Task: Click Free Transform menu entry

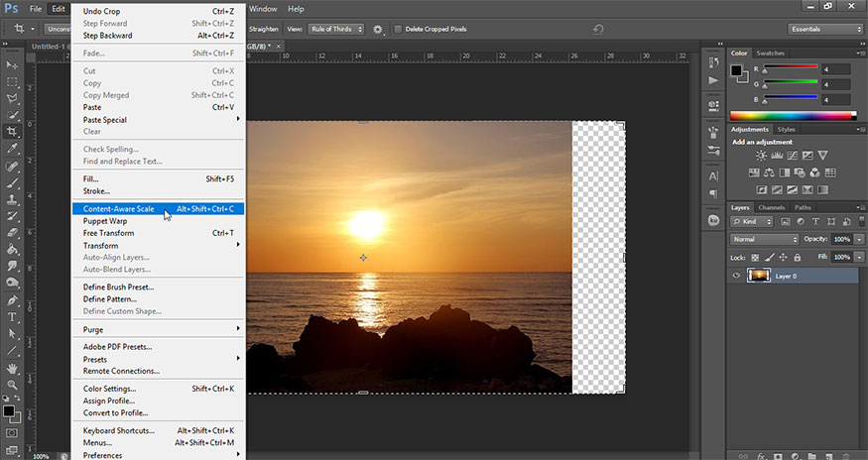Action: pos(108,233)
